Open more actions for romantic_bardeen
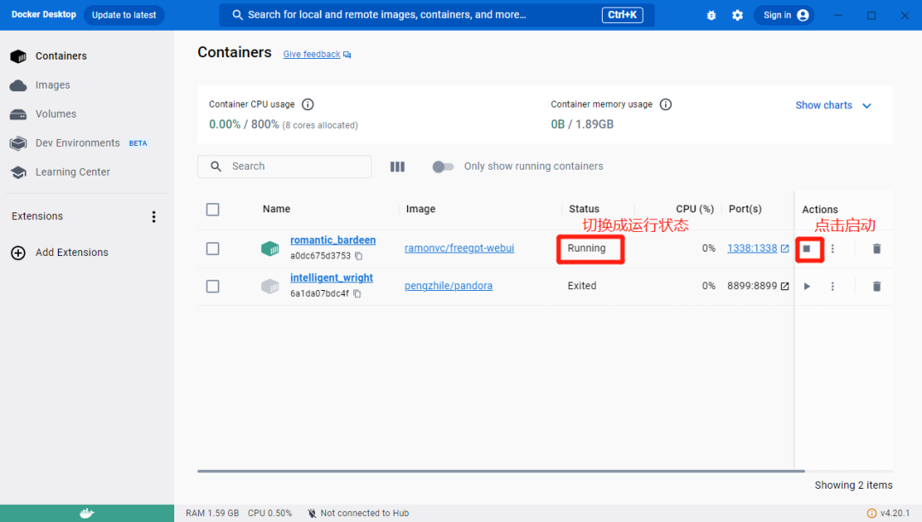Viewport: 922px width, 522px height. pos(832,249)
